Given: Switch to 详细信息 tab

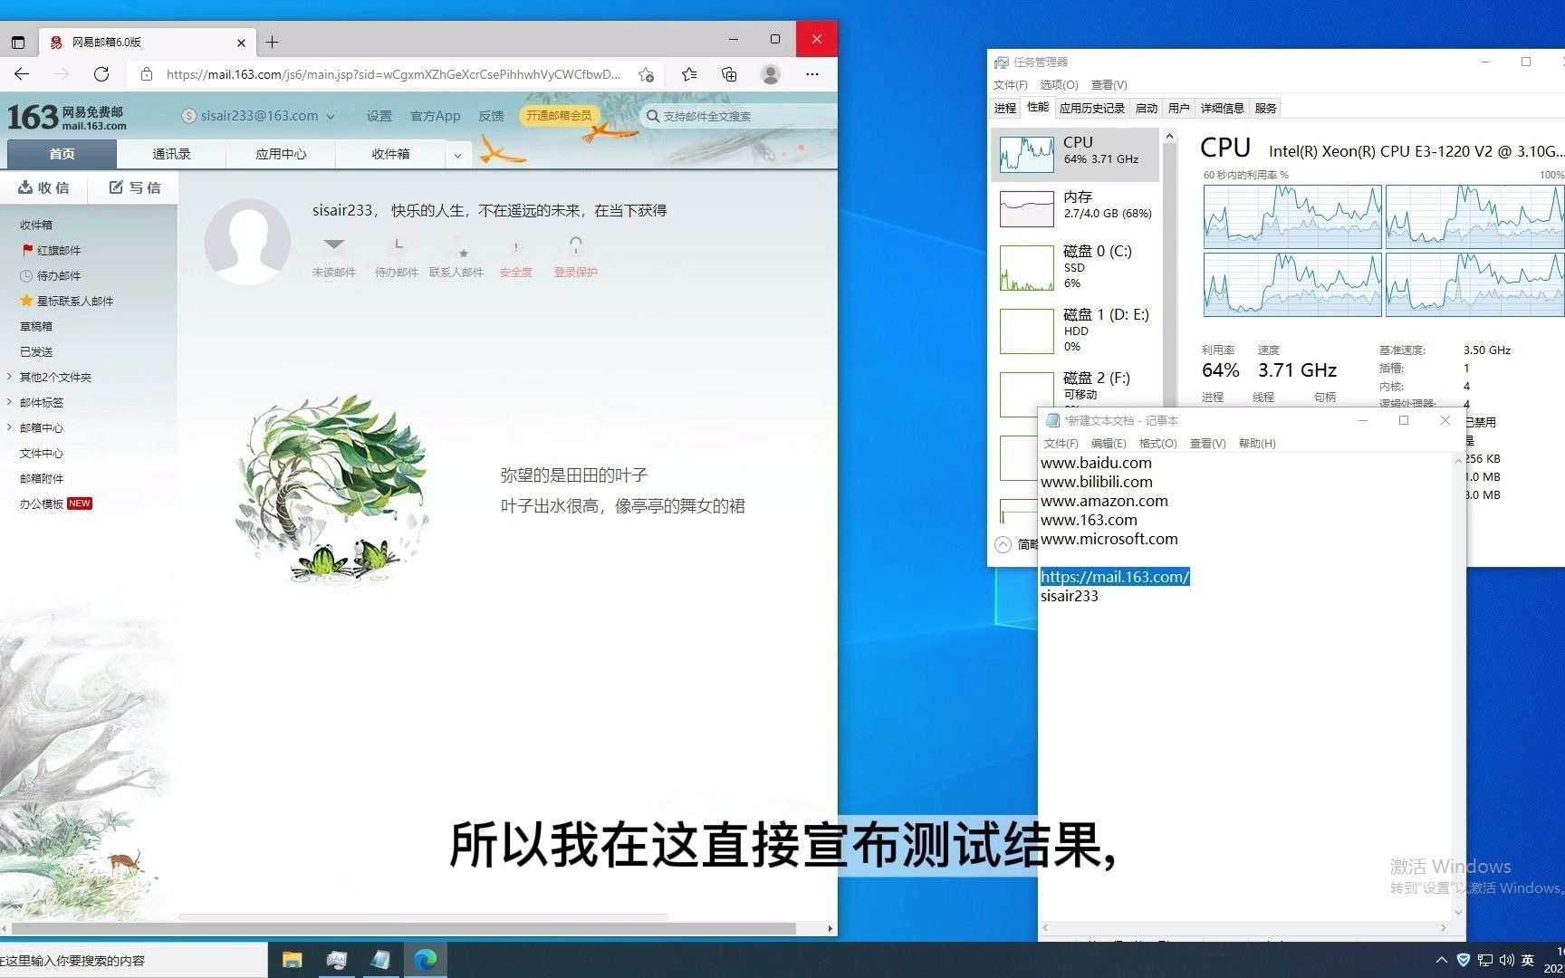Looking at the screenshot, I should [1222, 108].
